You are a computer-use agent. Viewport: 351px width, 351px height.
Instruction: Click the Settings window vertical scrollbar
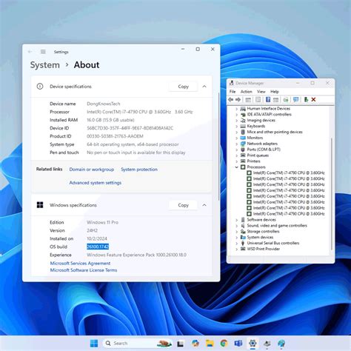[218, 147]
